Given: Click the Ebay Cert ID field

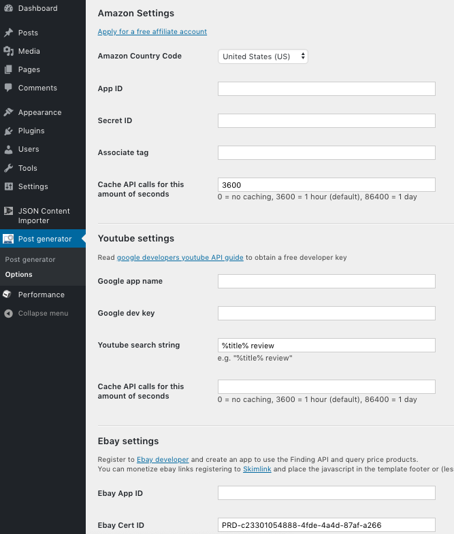Looking at the screenshot, I should pyautogui.click(x=327, y=525).
